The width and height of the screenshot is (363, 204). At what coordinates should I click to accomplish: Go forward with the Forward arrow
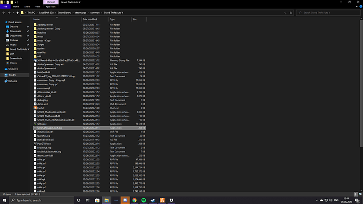[x=9, y=13]
